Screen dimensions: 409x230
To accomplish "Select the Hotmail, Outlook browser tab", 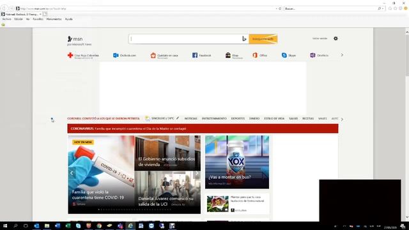I will click(21, 14).
